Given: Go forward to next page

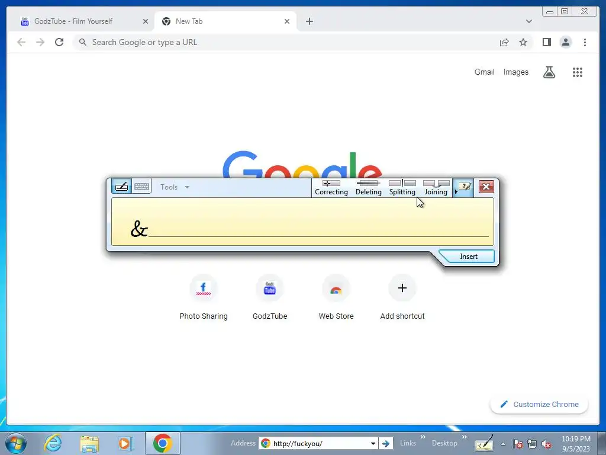Looking at the screenshot, I should pyautogui.click(x=40, y=42).
